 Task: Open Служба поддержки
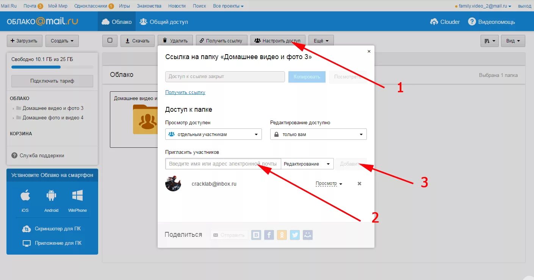click(x=38, y=155)
